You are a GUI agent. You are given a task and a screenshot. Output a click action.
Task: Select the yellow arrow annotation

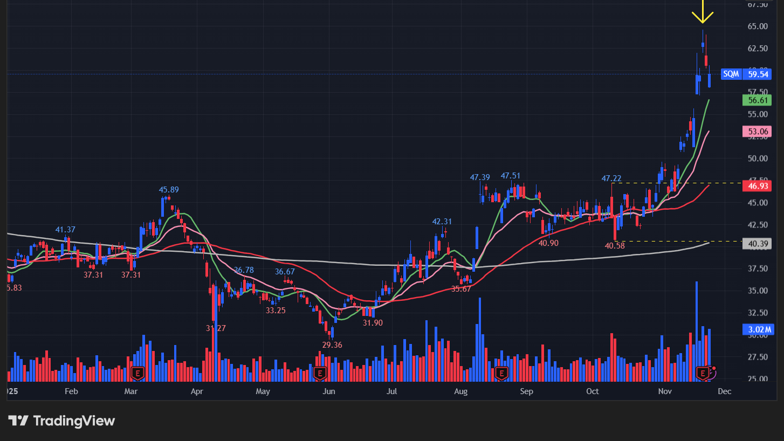tap(703, 13)
